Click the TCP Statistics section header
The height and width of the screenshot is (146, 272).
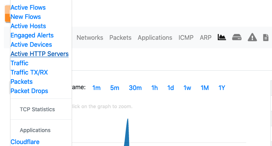pyautogui.click(x=37, y=109)
